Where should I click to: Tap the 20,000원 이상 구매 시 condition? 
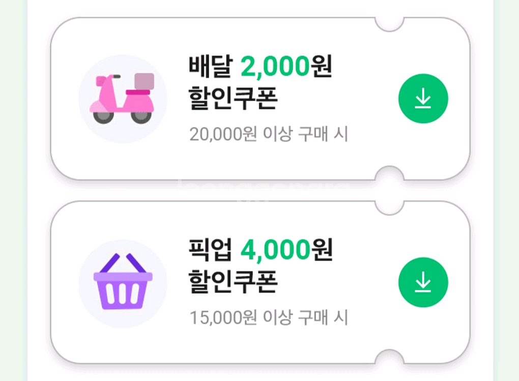click(x=268, y=134)
